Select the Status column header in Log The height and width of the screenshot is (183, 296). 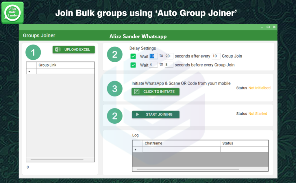click(x=244, y=143)
